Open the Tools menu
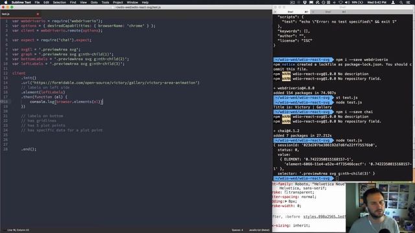415x233 pixels. tap(105, 3)
